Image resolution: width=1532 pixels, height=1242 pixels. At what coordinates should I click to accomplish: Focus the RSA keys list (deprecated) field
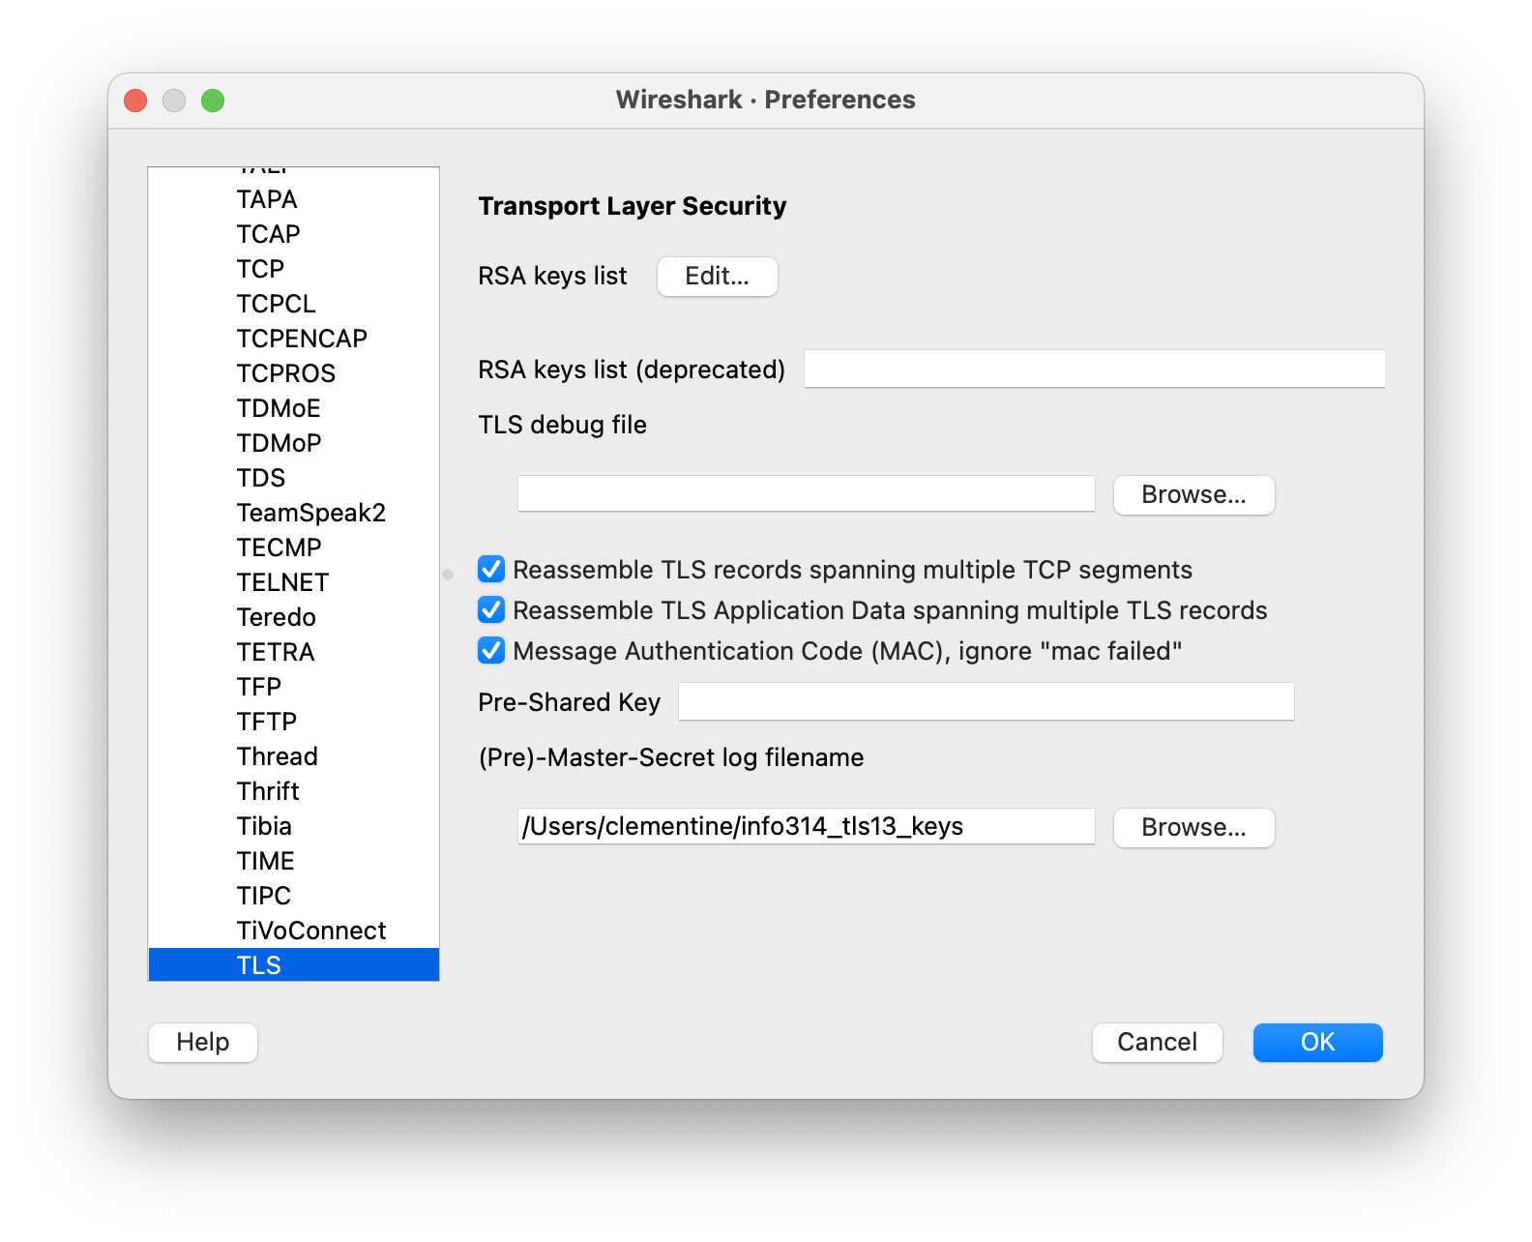point(1094,370)
